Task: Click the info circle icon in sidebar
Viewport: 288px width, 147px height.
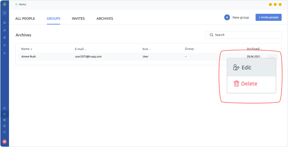Action: tap(4, 126)
